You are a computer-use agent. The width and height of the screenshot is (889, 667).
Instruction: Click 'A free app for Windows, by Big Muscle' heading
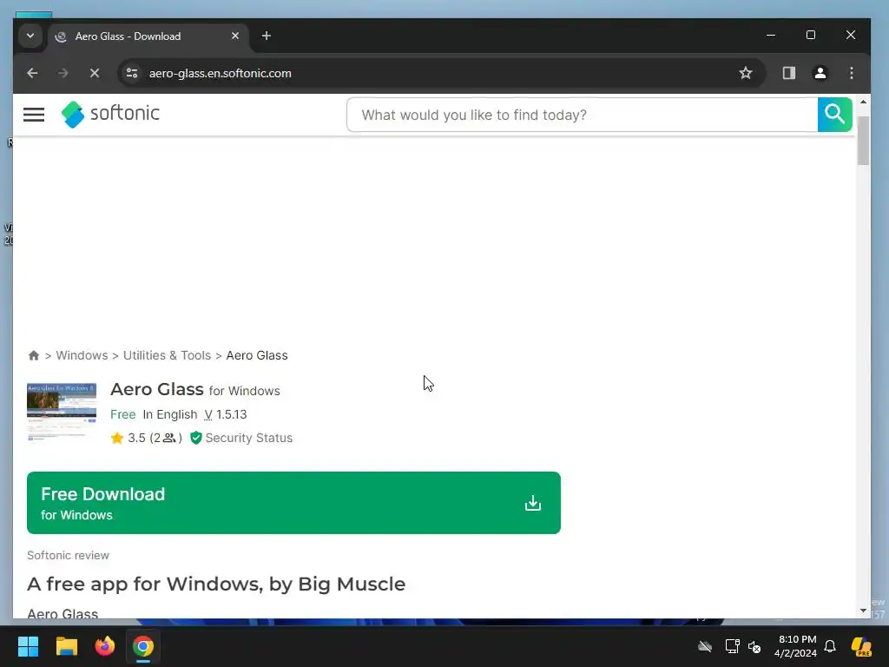click(x=216, y=584)
